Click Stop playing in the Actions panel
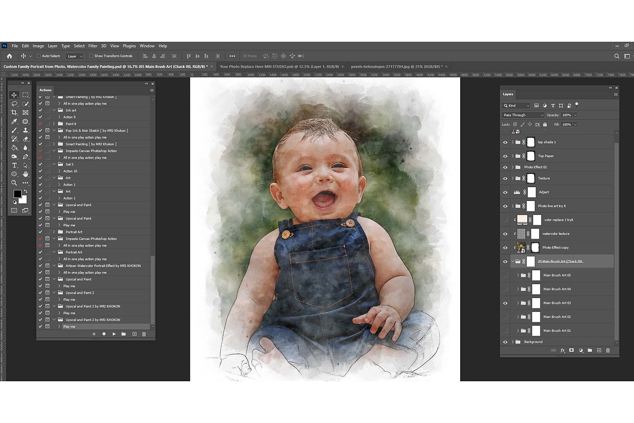634x423 pixels. click(x=94, y=334)
